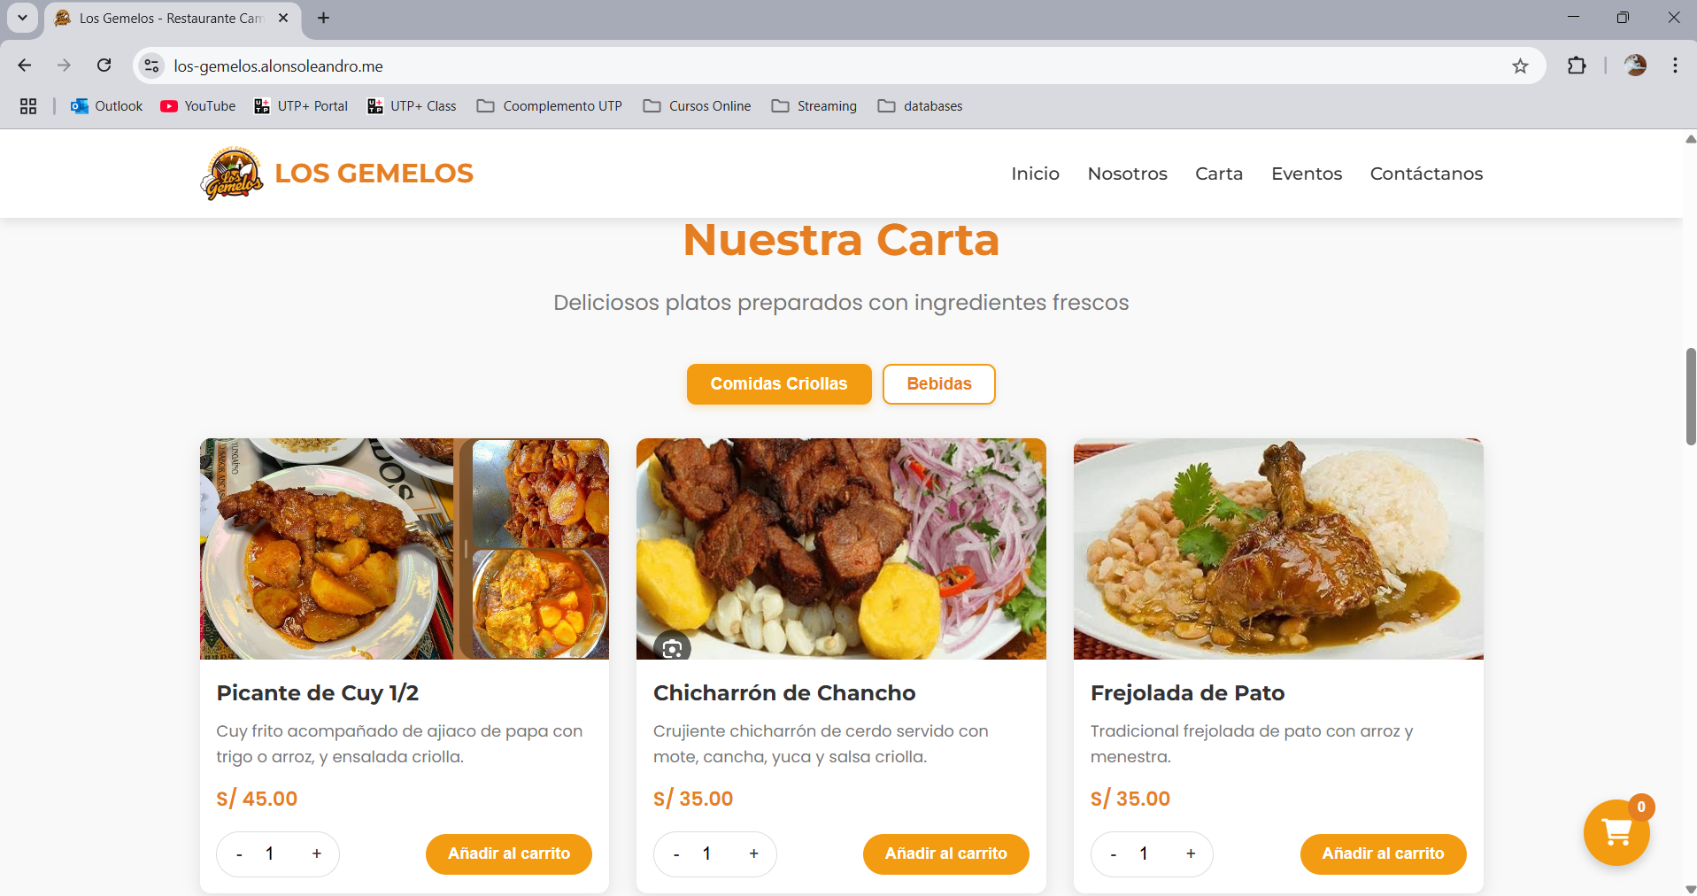Click the browser back arrow
The height and width of the screenshot is (896, 1697).
[25, 66]
